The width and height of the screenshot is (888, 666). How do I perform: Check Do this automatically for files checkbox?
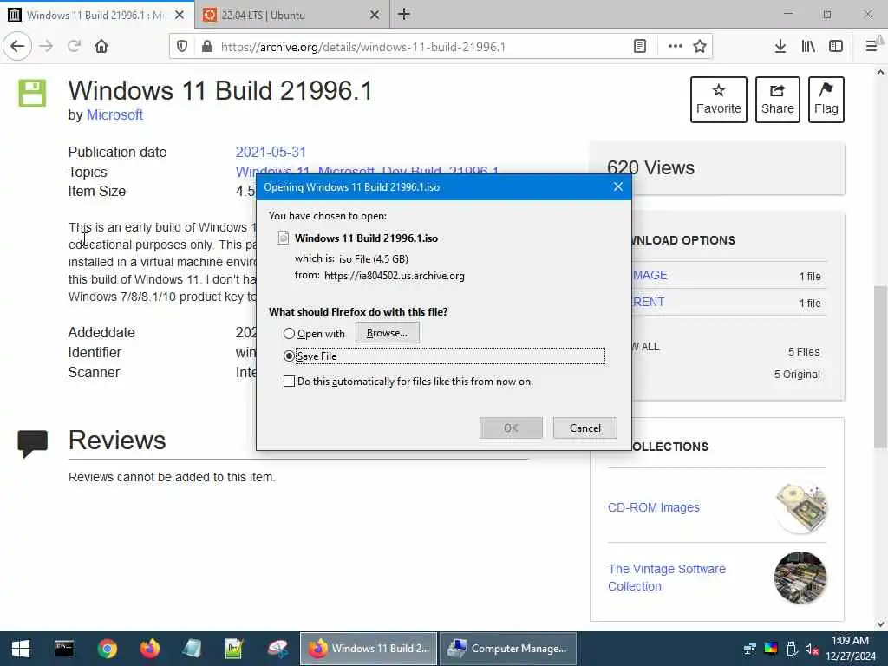coord(289,382)
